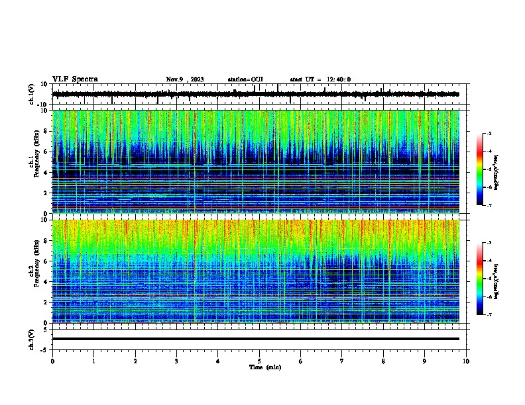Click the ch.2 spectrogram color scale bar
525x405 pixels.
480,279
